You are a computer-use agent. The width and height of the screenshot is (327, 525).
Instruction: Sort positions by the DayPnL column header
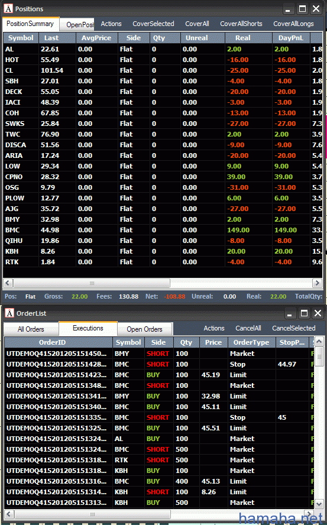click(291, 38)
